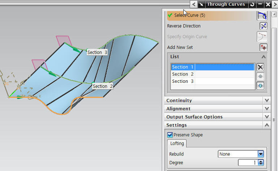The width and height of the screenshot is (278, 171).
Task: Click the diagonal arrow icon in title bar
Action: click(201, 4)
